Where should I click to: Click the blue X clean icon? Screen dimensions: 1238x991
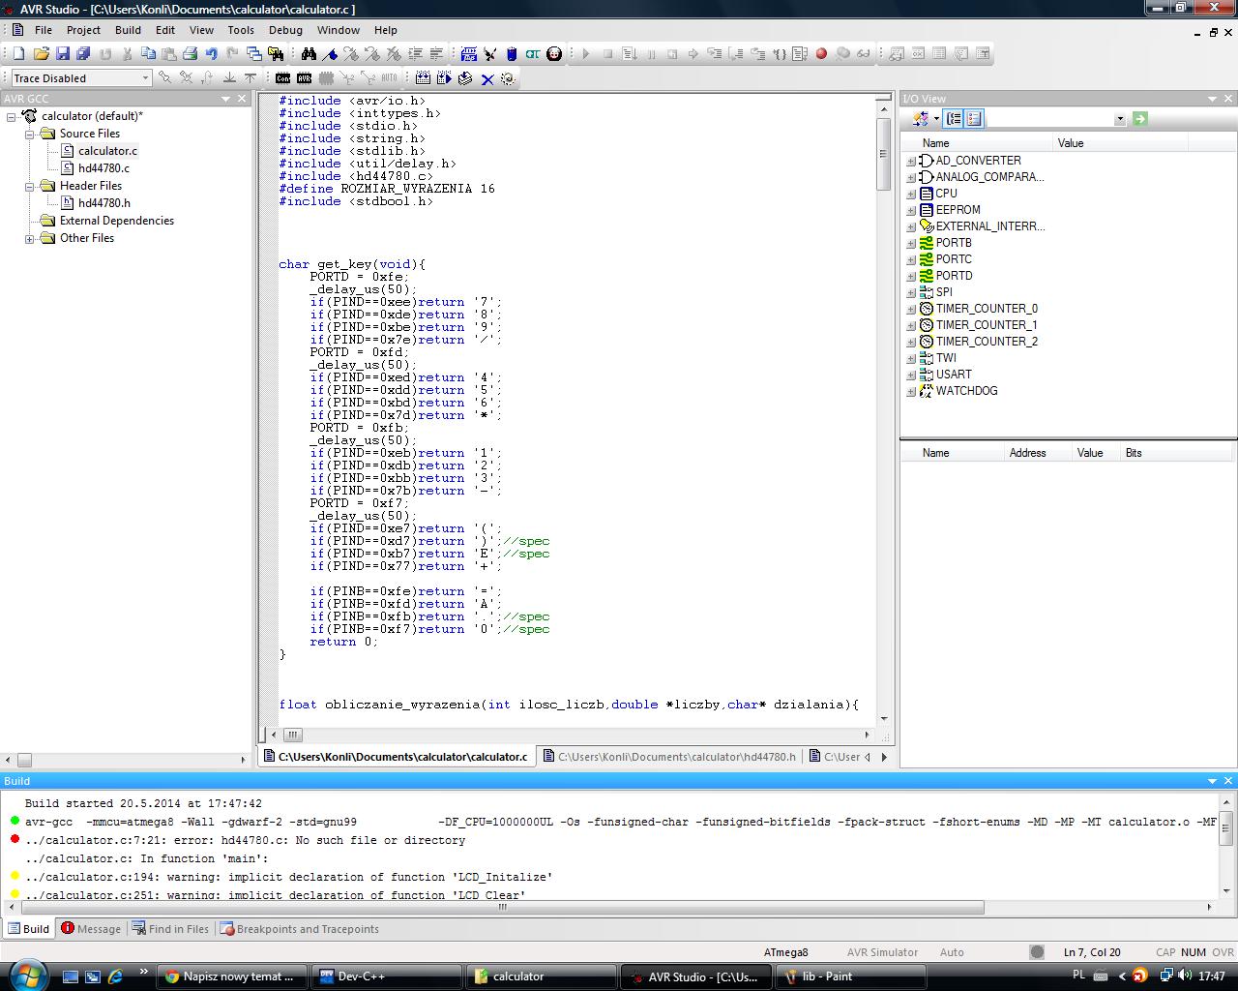487,78
